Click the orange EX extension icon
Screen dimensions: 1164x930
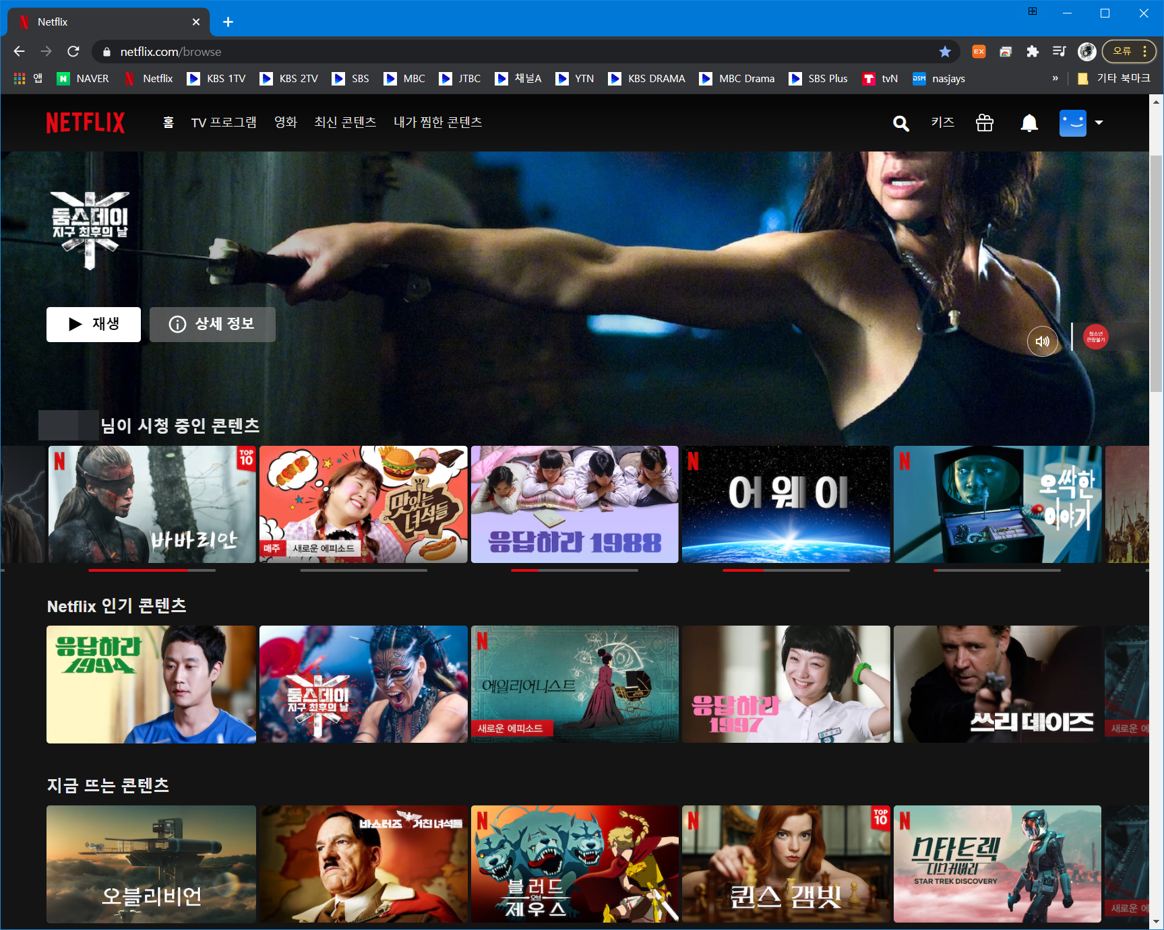(x=979, y=51)
